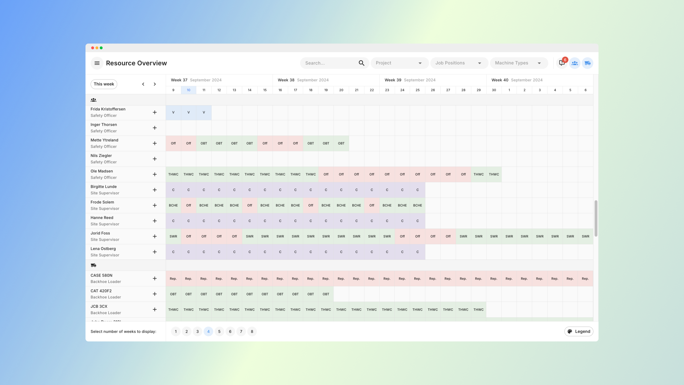The image size is (684, 385).
Task: Open the hamburger menu
Action: [x=97, y=63]
